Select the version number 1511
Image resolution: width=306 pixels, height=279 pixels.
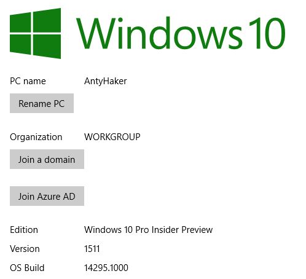point(92,249)
